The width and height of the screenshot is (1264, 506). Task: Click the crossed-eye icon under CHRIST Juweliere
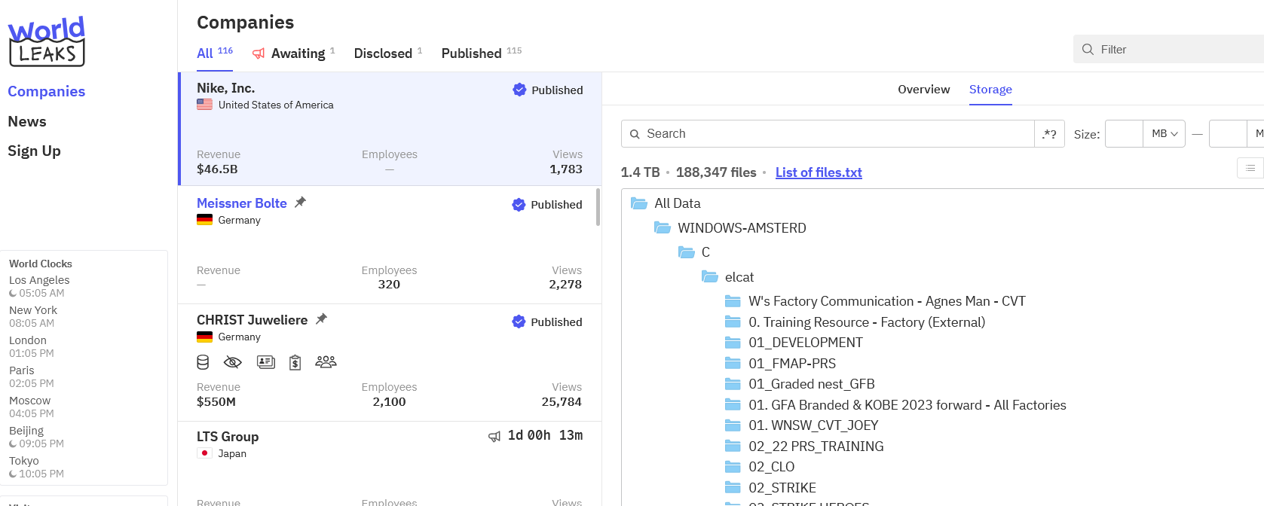[233, 362]
